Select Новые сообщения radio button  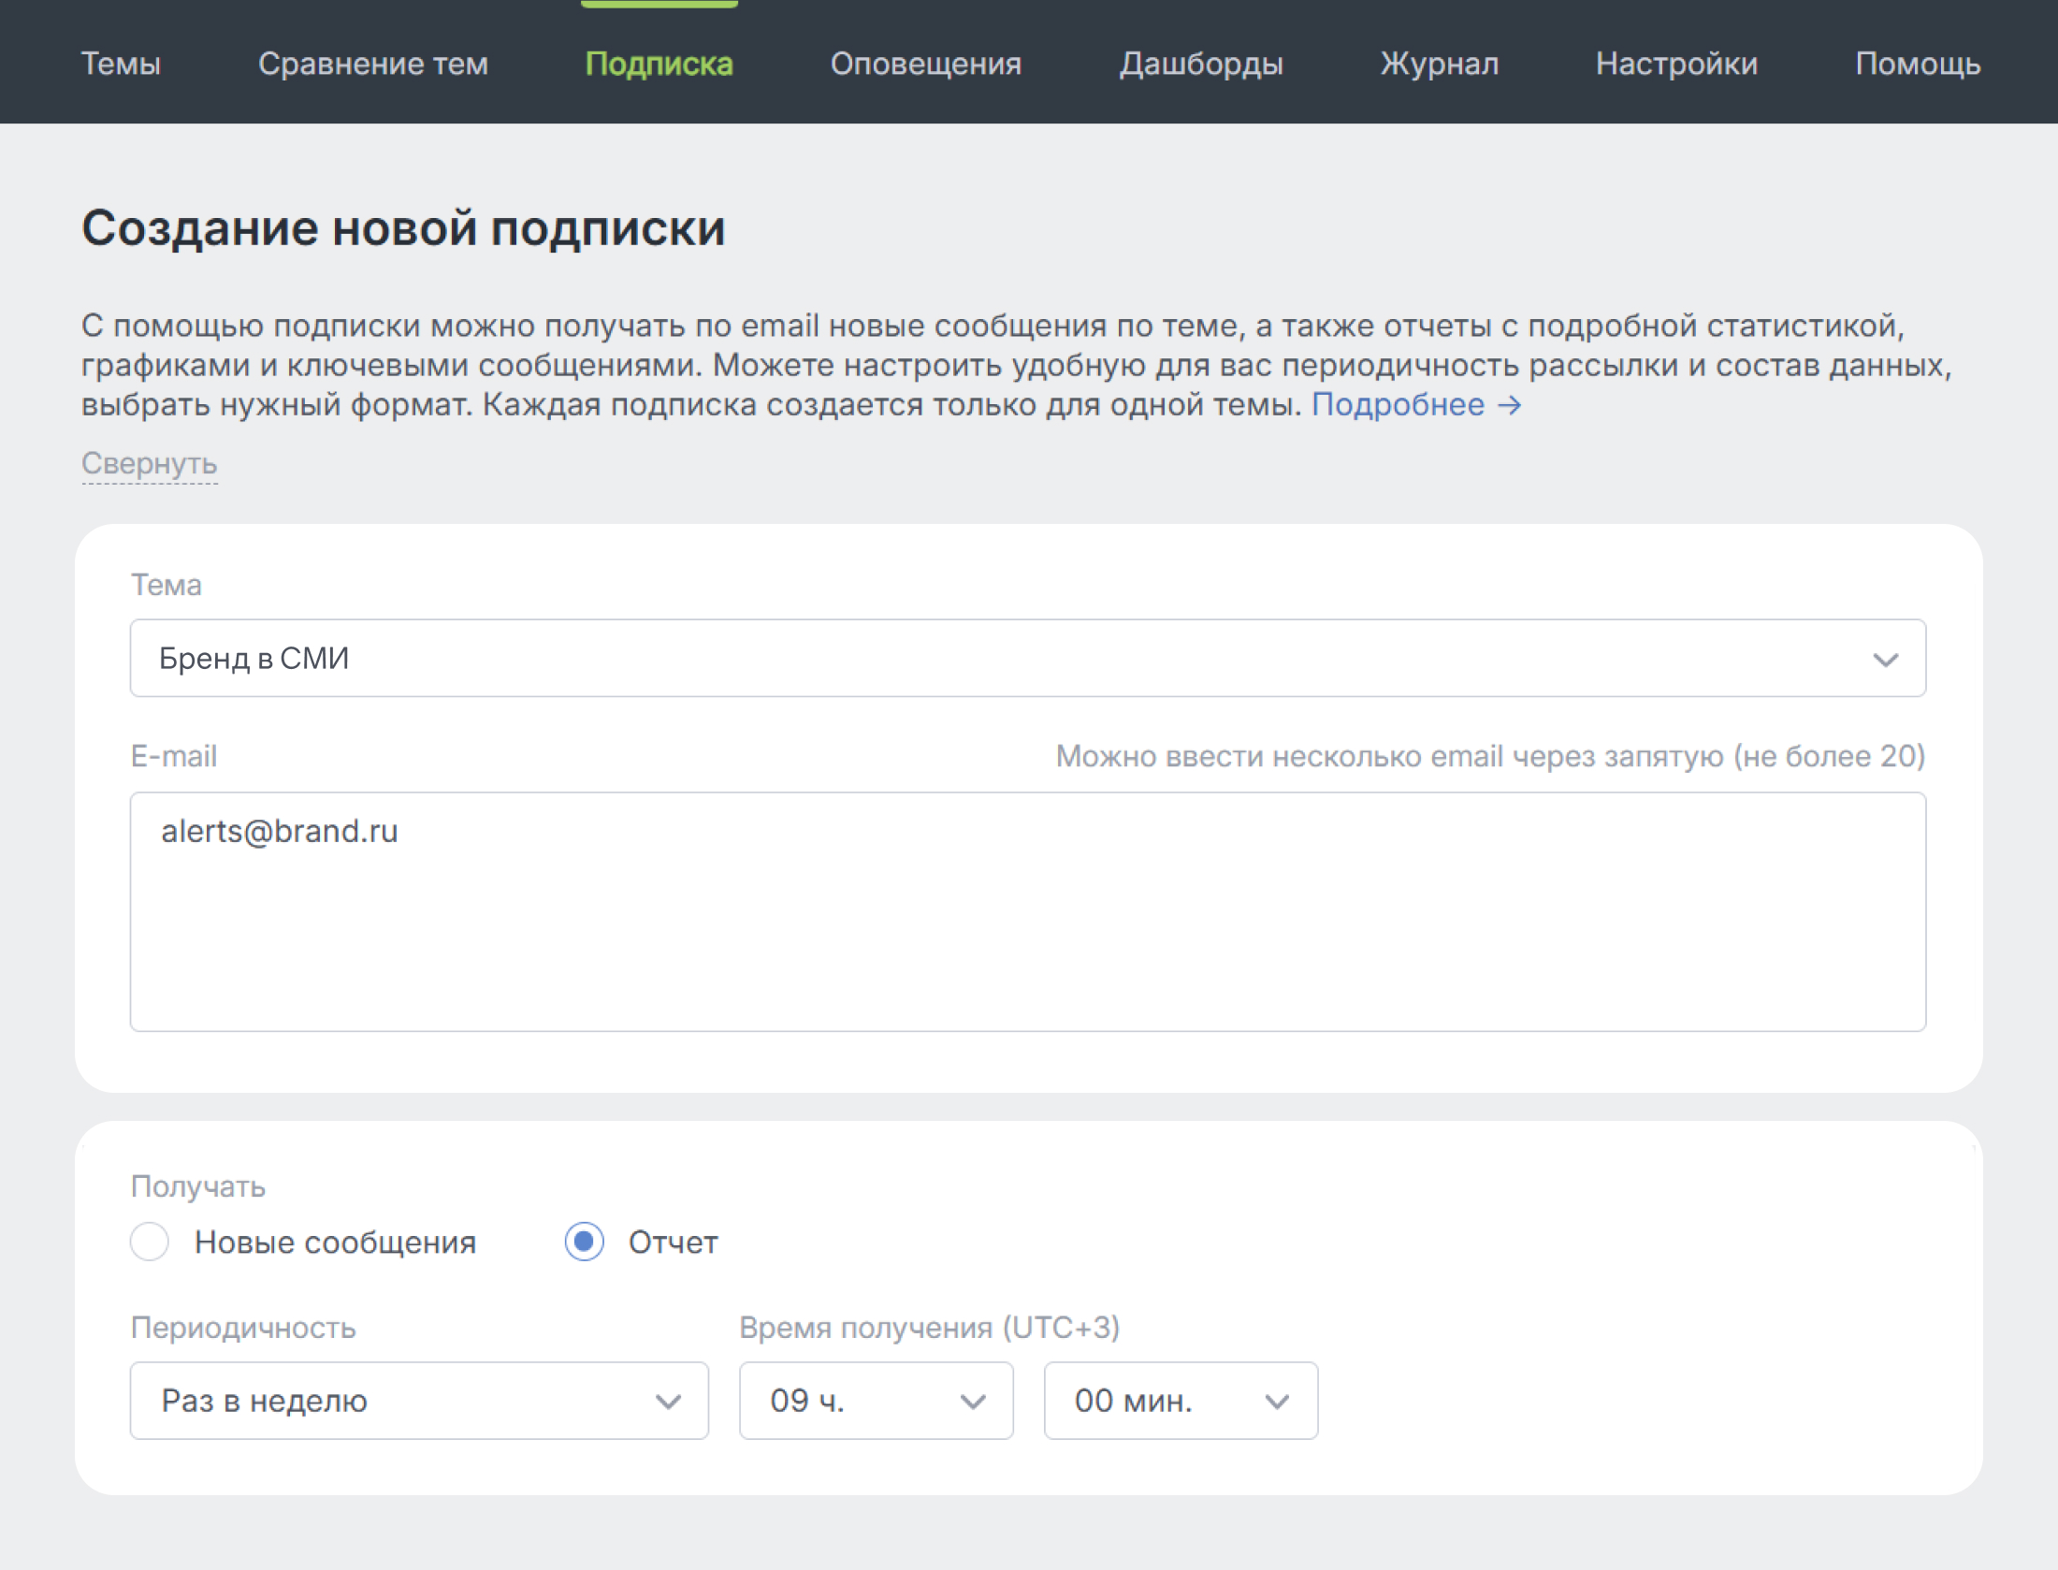150,1242
